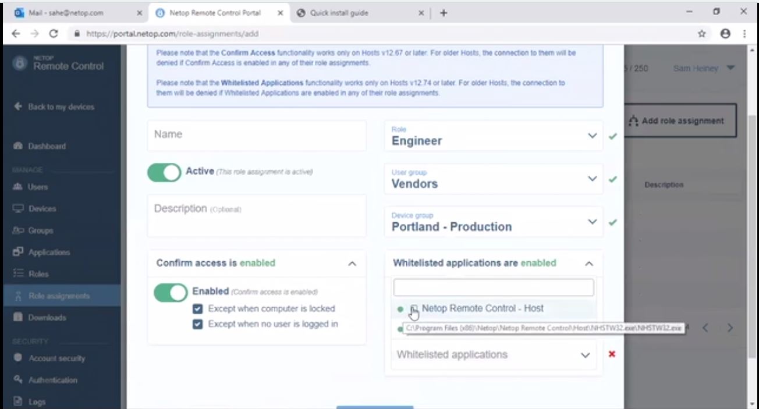
Task: Click Back to my devices link
Action: (x=54, y=106)
